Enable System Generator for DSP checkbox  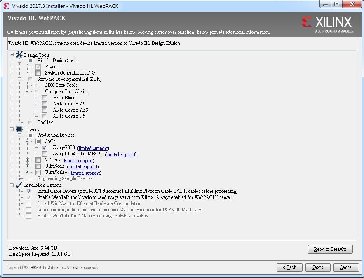(x=38, y=73)
